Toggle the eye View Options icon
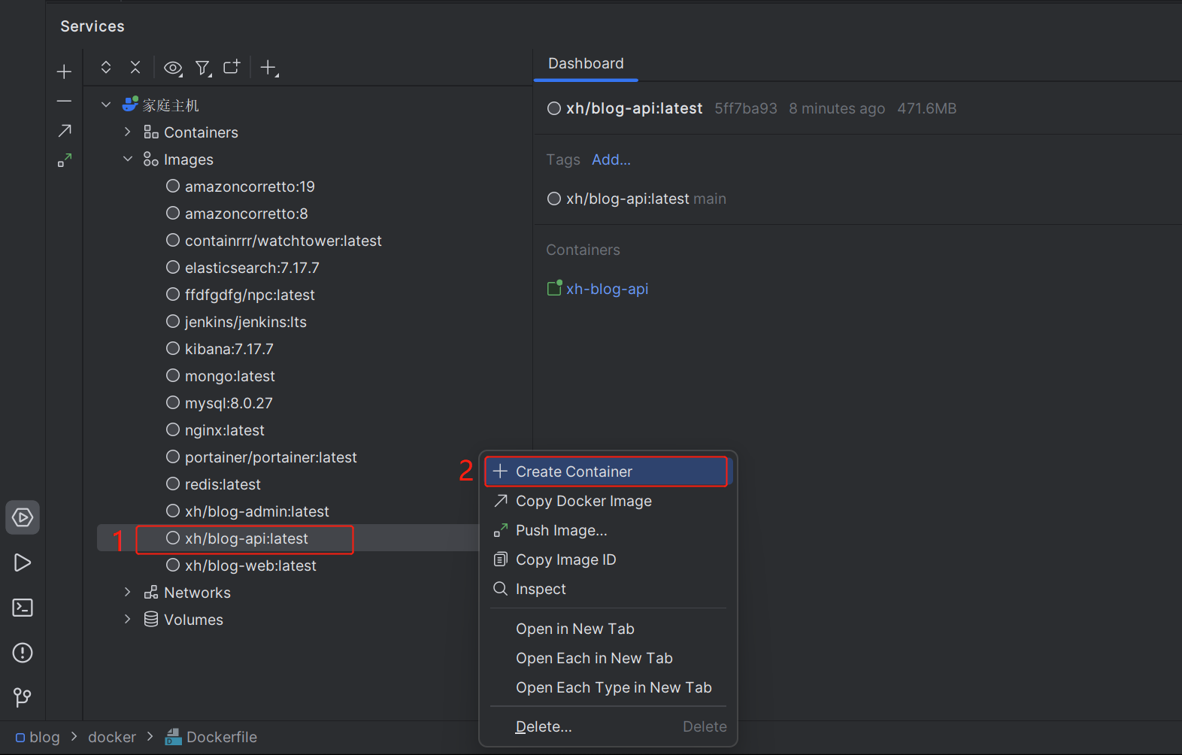The image size is (1182, 755). tap(173, 68)
